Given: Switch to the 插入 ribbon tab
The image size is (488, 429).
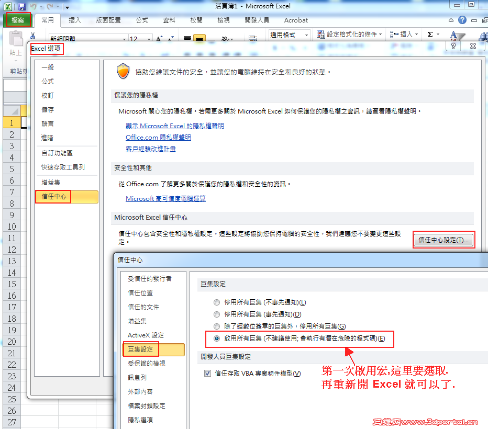Looking at the screenshot, I should pyautogui.click(x=75, y=20).
